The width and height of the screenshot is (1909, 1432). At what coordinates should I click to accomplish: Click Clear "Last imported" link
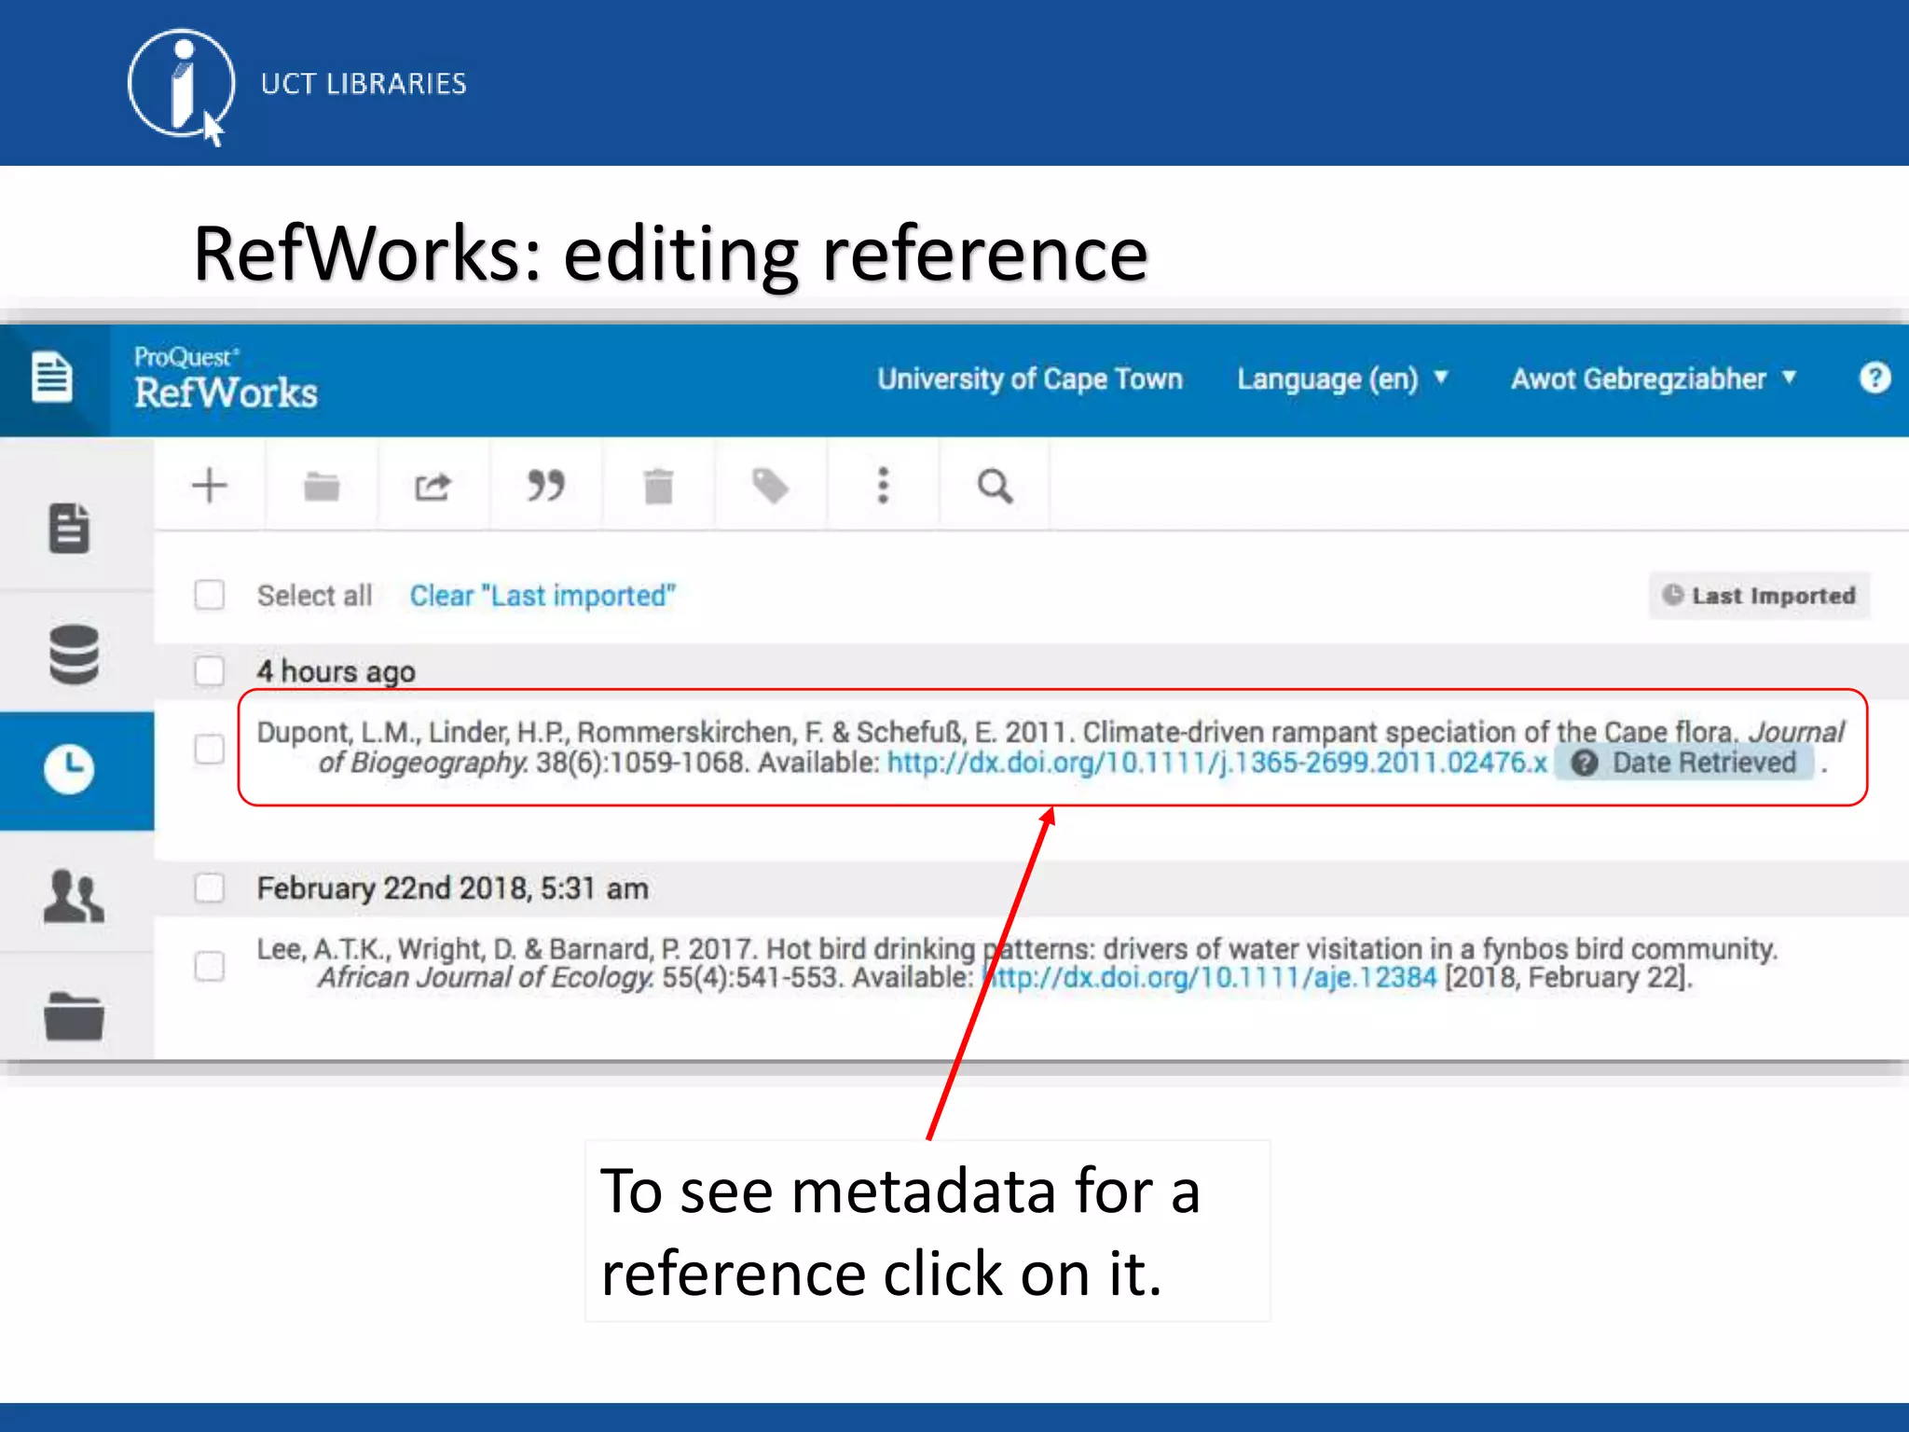coord(542,596)
